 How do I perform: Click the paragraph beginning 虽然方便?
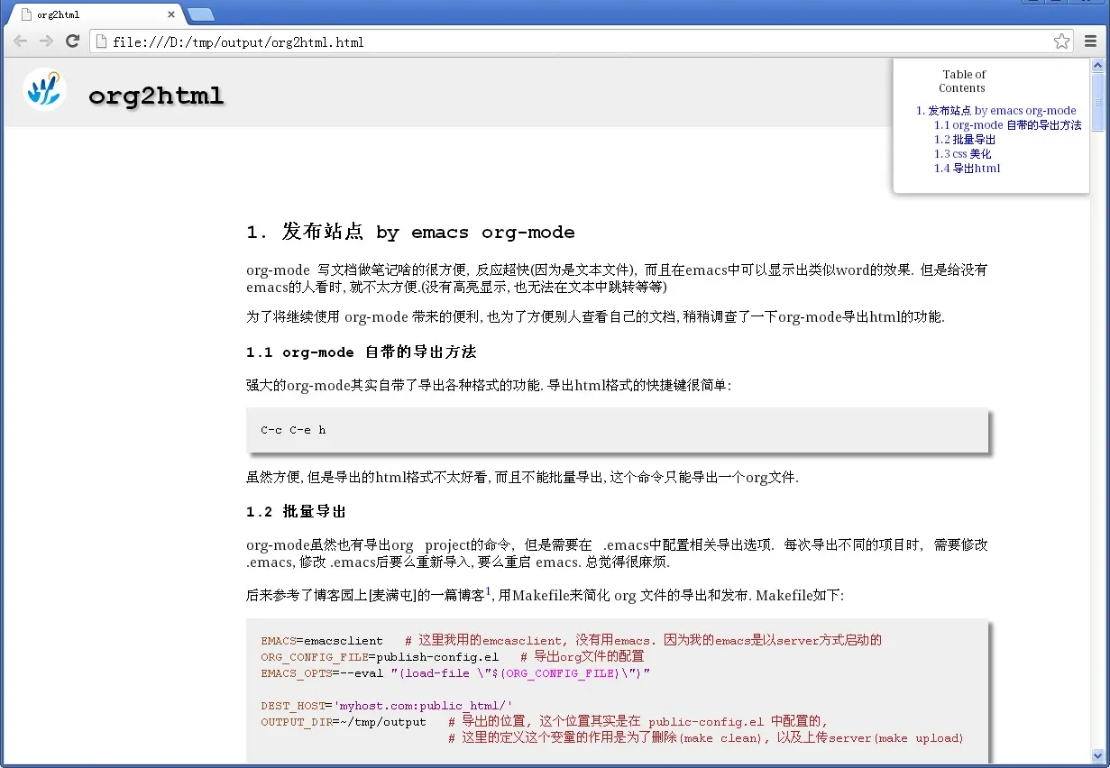[522, 478]
